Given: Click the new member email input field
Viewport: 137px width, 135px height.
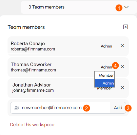Looking at the screenshot, I should 60,108.
